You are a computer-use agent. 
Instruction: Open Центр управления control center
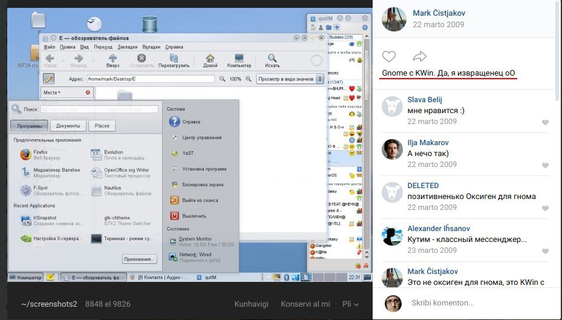coord(195,137)
